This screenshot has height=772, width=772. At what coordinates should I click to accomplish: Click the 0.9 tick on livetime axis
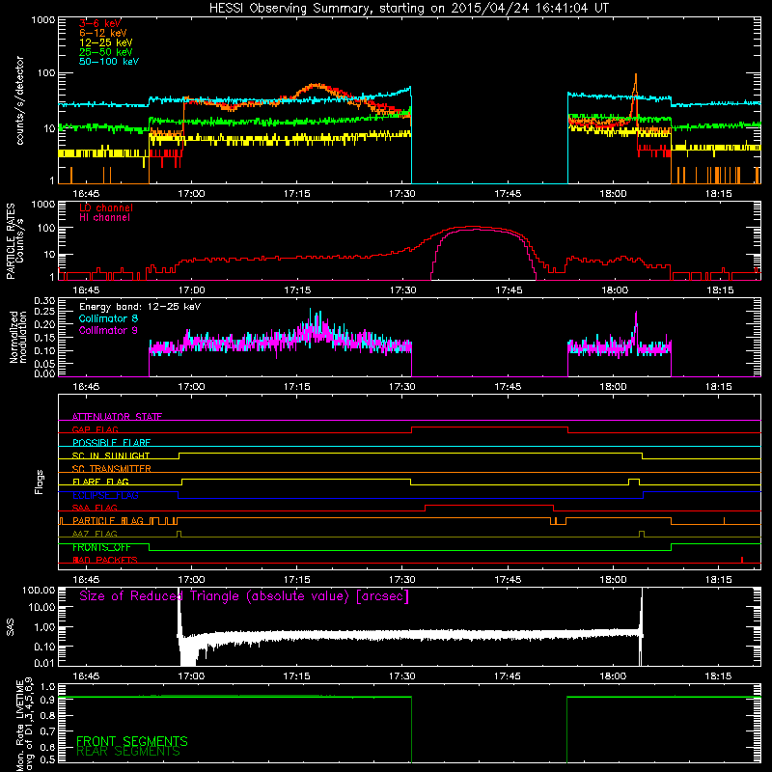(47, 700)
